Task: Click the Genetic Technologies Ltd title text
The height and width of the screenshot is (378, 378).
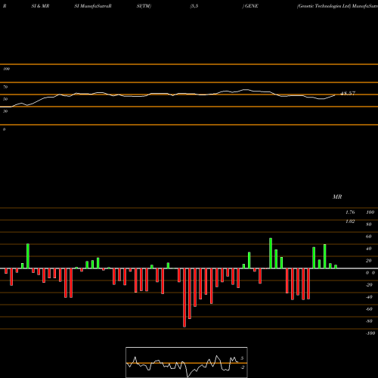Action: click(x=324, y=6)
